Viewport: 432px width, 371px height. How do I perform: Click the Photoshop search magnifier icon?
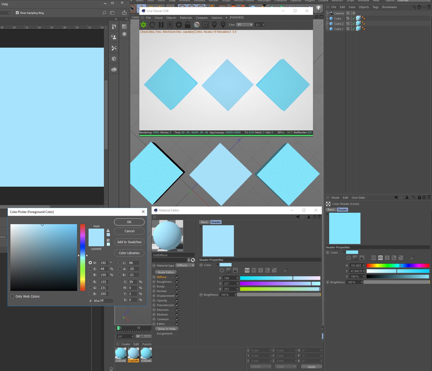pyautogui.click(x=104, y=13)
